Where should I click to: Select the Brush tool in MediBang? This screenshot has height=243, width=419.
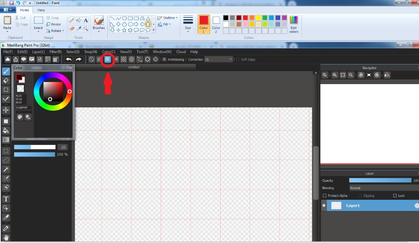pos(6,71)
